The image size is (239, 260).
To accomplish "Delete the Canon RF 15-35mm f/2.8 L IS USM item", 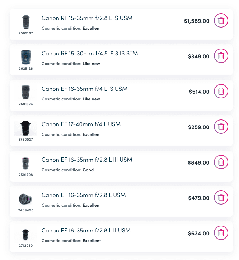I will click(221, 21).
